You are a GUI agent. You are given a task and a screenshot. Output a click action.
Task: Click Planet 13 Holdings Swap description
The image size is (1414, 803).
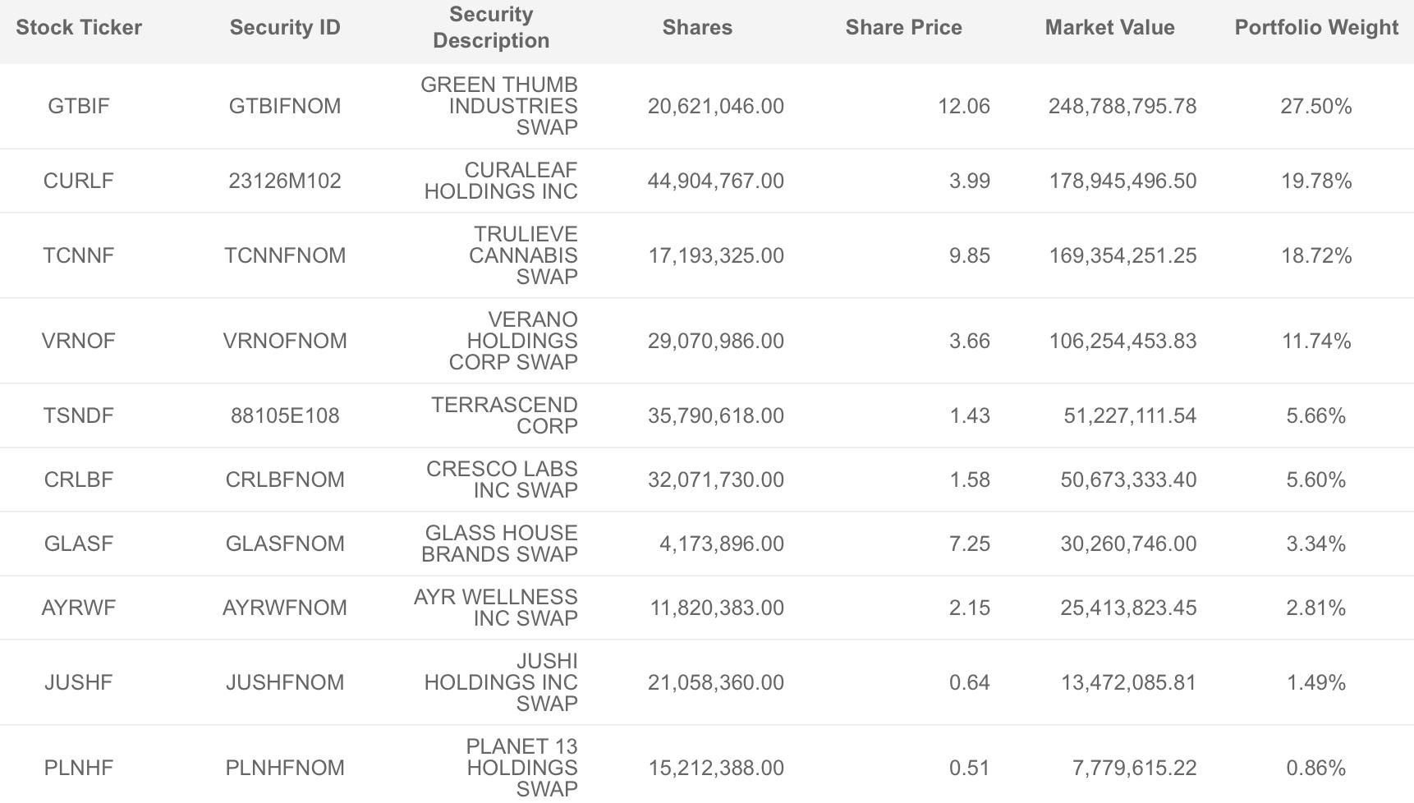[521, 768]
